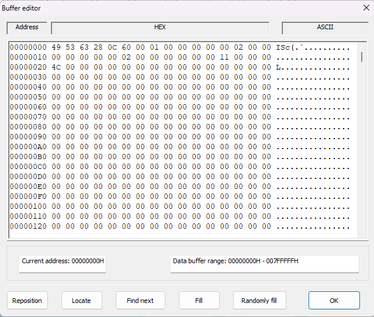
Task: Close the Buffer editor window
Action: point(366,8)
